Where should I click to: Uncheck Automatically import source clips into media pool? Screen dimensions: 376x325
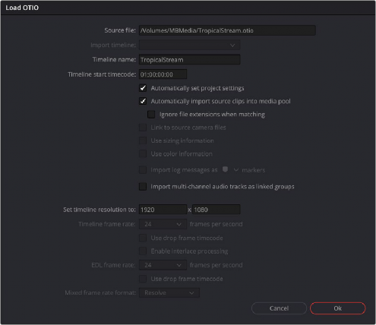[x=143, y=101]
